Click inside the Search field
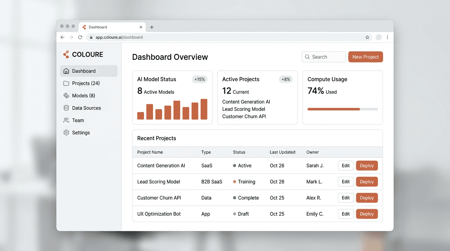This screenshot has width=450, height=251. (324, 57)
